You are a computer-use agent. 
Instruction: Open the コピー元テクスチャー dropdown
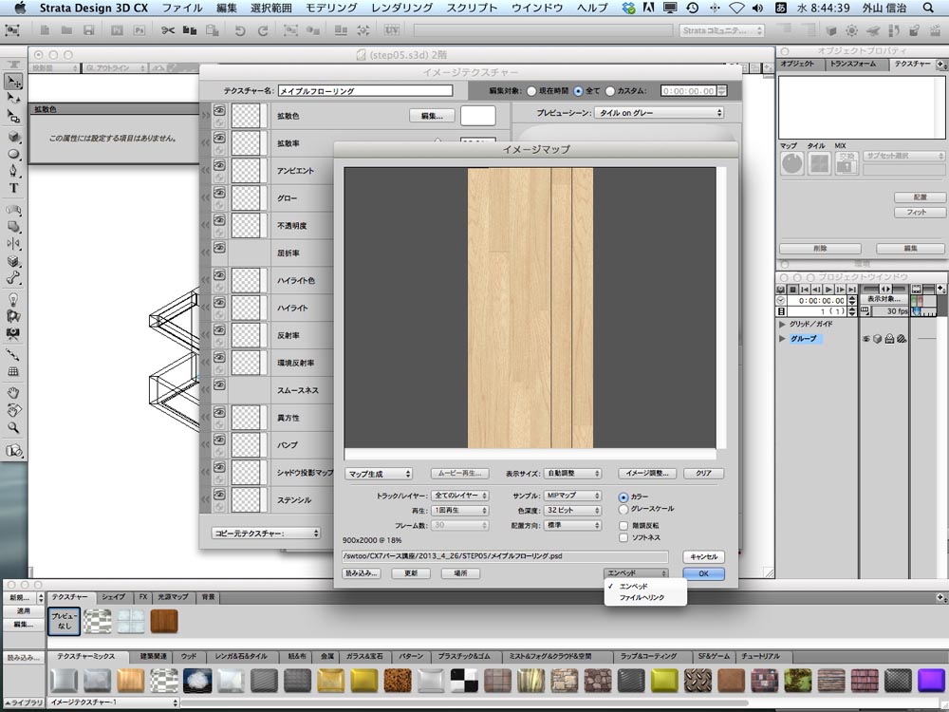[266, 534]
